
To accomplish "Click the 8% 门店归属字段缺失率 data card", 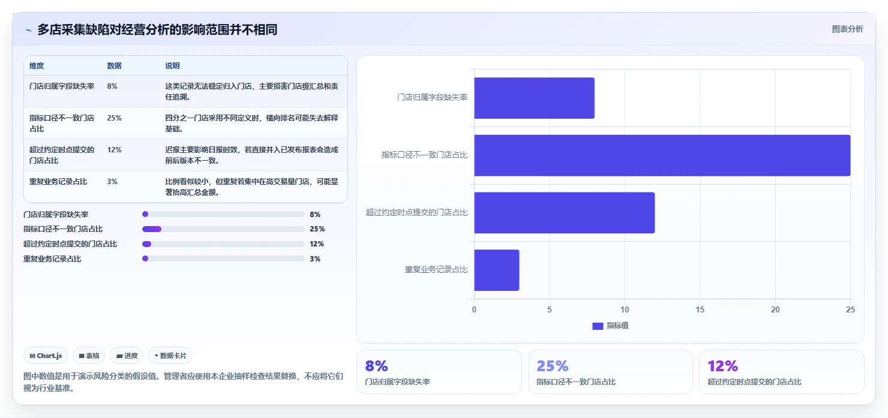I will [439, 372].
